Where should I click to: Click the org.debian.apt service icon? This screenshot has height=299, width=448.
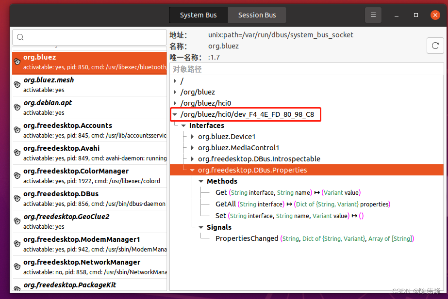tap(17, 108)
